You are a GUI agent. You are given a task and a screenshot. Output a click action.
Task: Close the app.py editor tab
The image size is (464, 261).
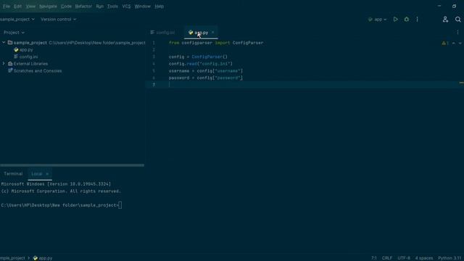coord(212,32)
